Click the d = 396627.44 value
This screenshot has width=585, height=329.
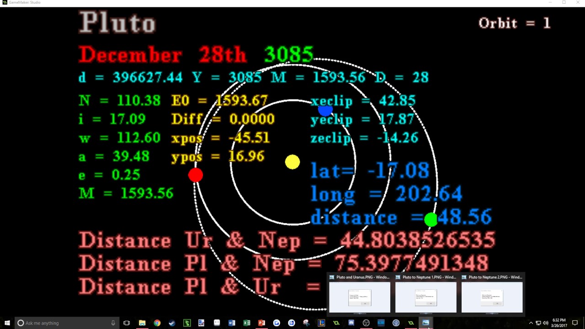point(130,77)
